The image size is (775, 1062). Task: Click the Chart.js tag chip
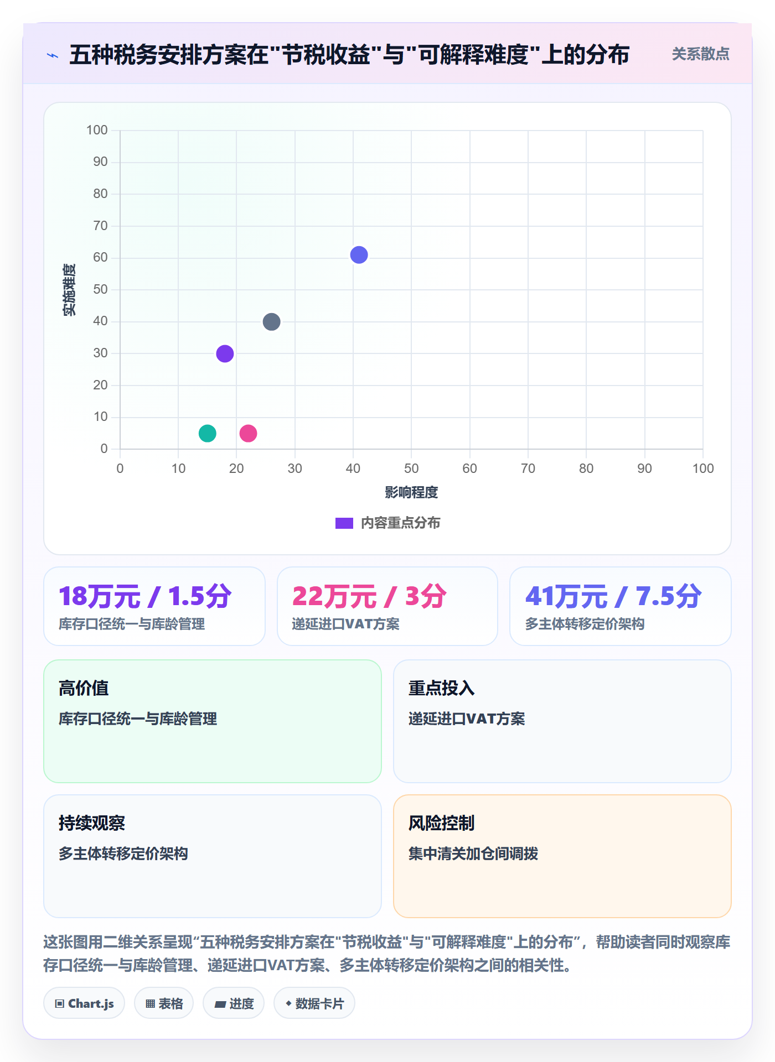pos(84,1003)
